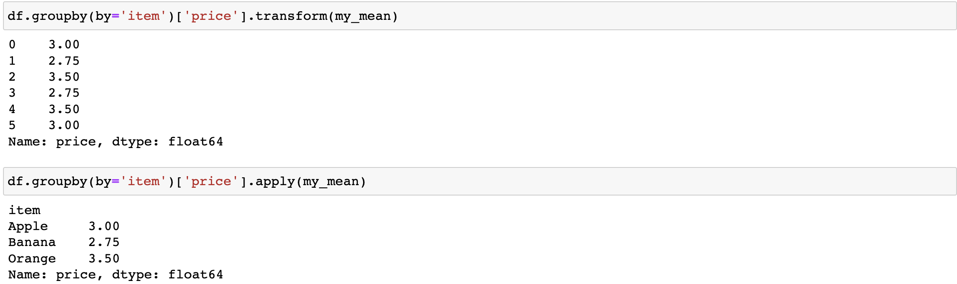The width and height of the screenshot is (957, 284).
Task: Click output row index 2 value 3.50
Action: coord(64,77)
